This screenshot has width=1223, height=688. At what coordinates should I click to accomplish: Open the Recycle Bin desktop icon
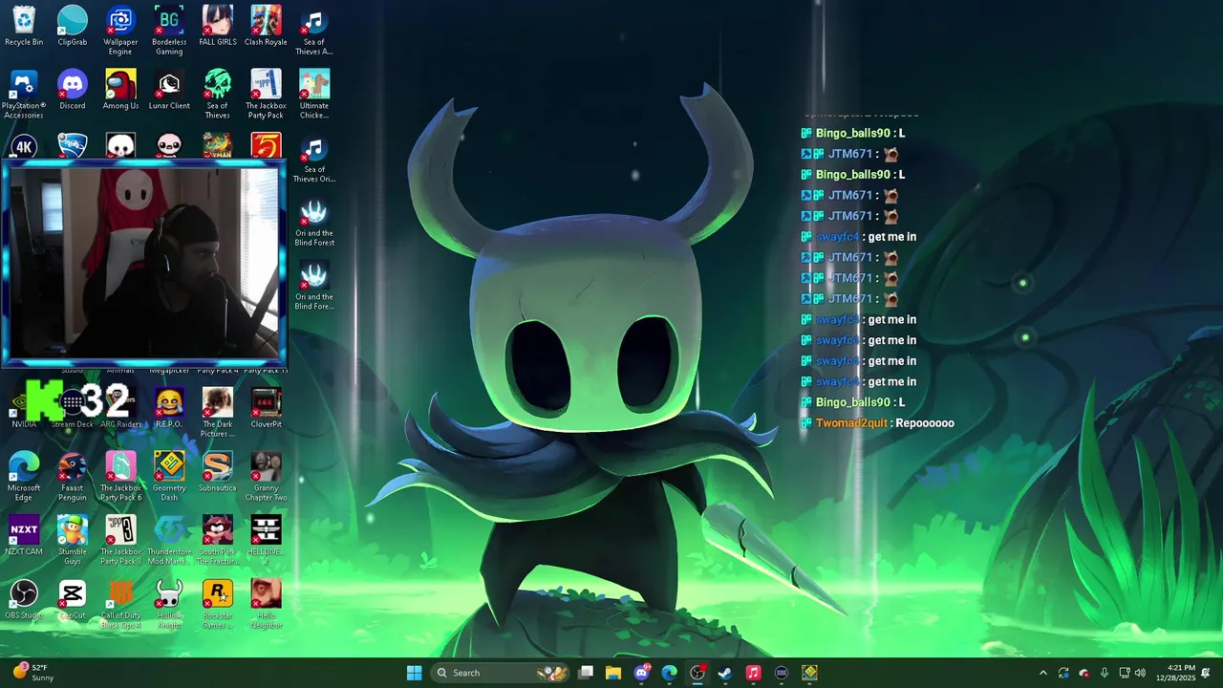click(x=24, y=26)
